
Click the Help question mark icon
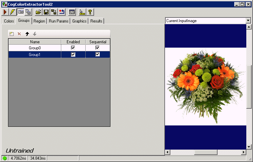(90, 12)
